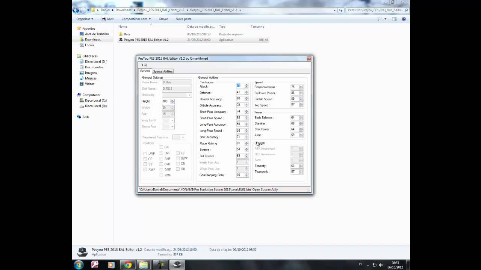Open the Vídeos library

point(89,84)
